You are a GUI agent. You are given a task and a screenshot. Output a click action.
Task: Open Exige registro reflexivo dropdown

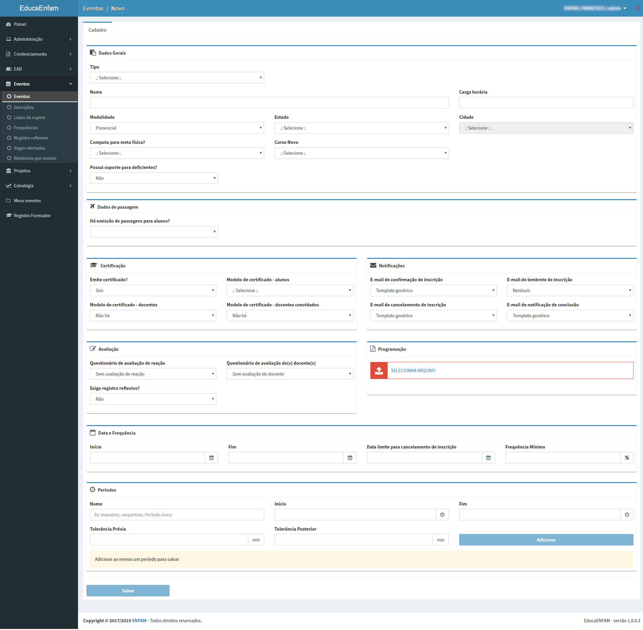[153, 399]
